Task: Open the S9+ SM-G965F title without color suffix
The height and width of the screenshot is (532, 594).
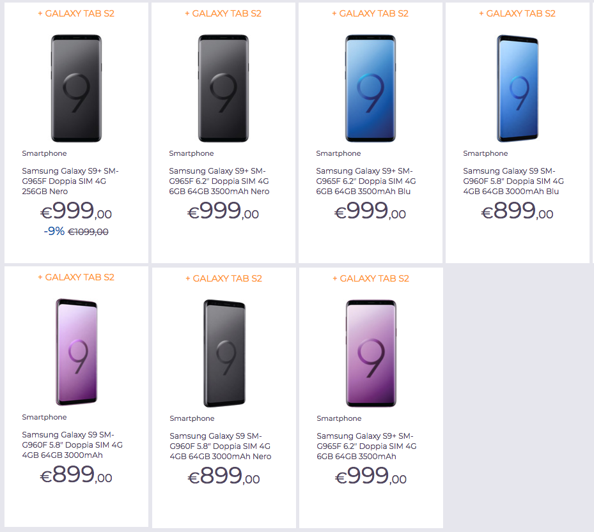Action: click(x=366, y=446)
